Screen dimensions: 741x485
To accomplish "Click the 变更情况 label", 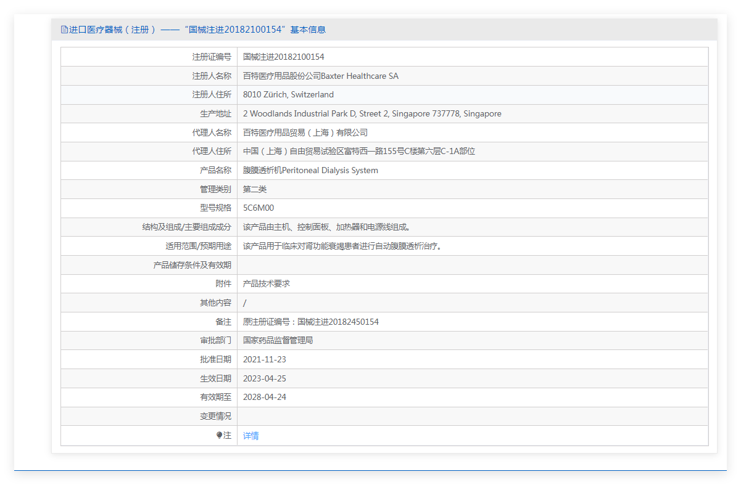I will click(216, 416).
